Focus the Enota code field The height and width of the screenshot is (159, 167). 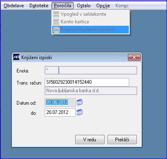52,70
